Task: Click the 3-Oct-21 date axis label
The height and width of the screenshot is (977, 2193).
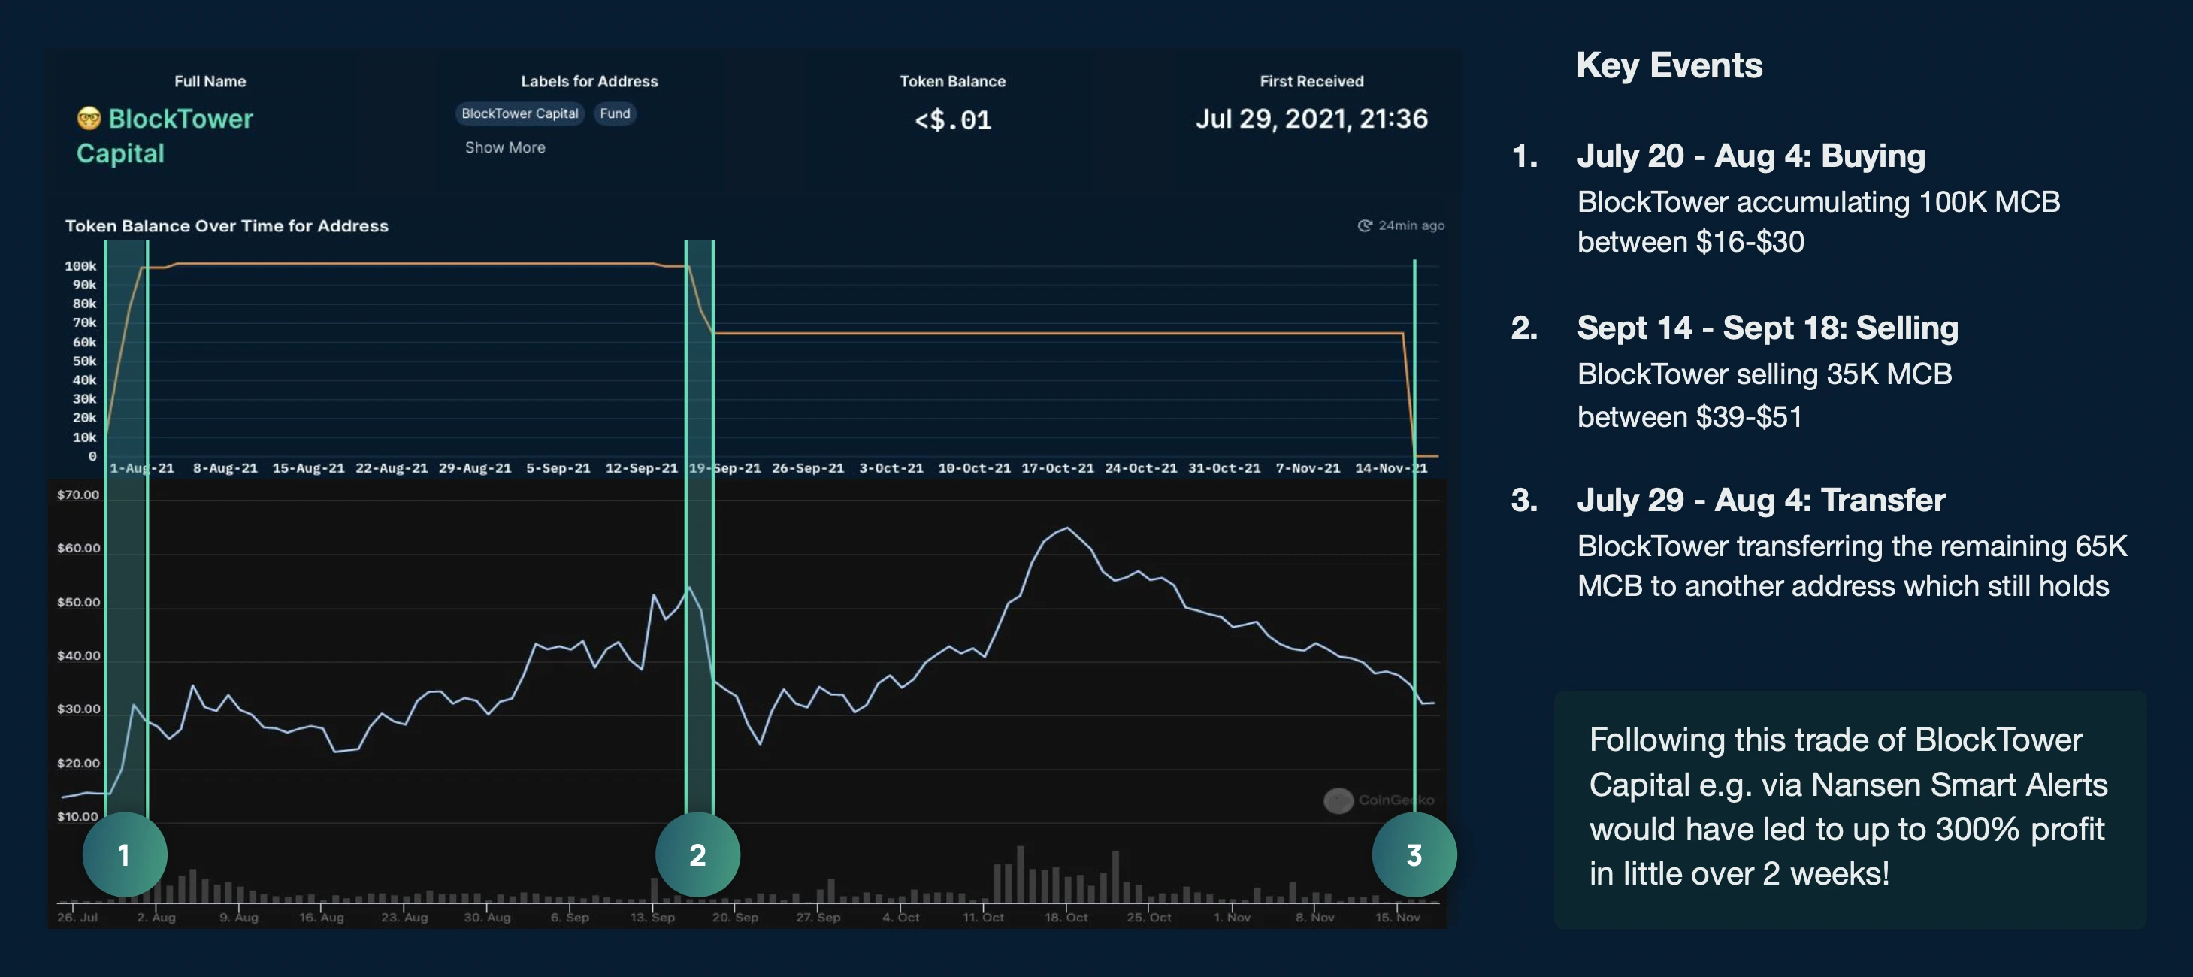Action: pos(891,469)
